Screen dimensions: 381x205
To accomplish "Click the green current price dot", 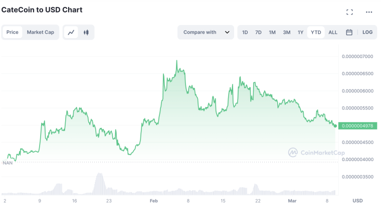I will (x=335, y=126).
